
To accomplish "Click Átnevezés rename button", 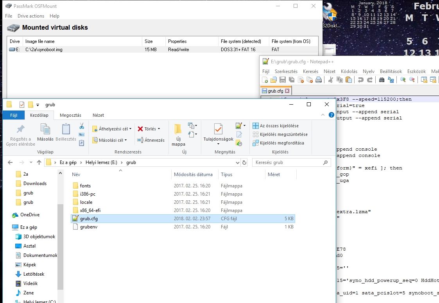I will (151, 140).
